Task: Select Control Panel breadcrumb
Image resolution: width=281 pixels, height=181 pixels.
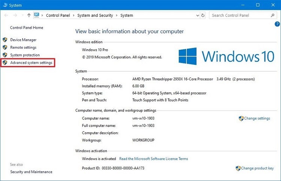Action: [x=58, y=16]
